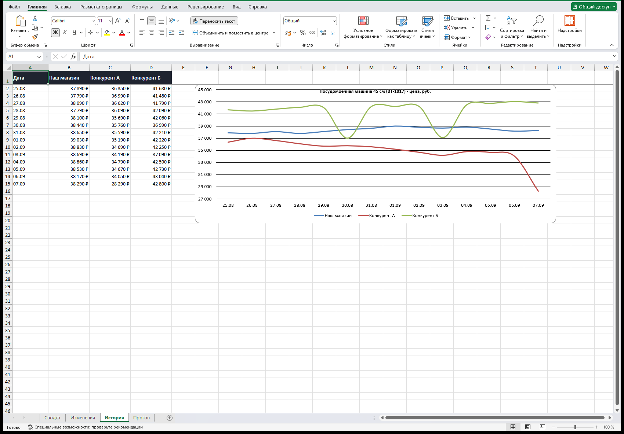Viewport: 624px width, 434px height.
Task: Click the text orientation icon
Action: (171, 21)
